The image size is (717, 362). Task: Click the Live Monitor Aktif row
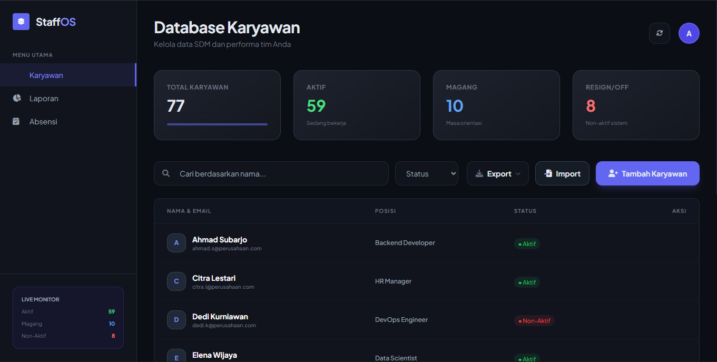68,311
